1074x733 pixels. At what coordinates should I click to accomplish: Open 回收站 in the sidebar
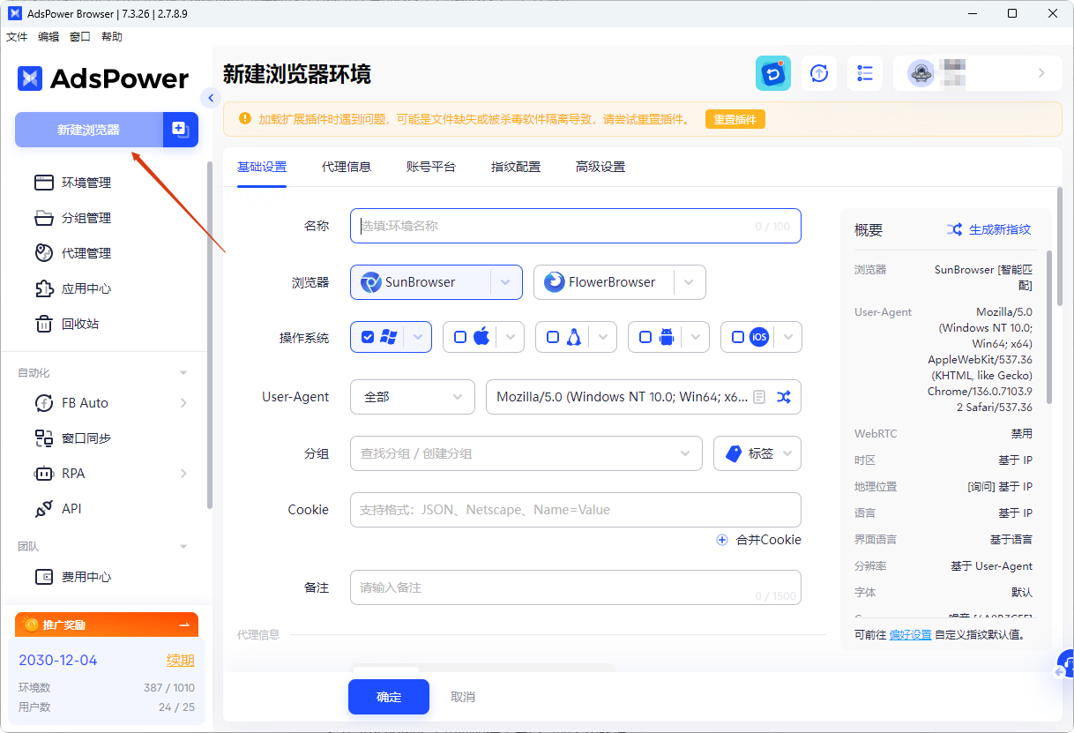[x=79, y=324]
